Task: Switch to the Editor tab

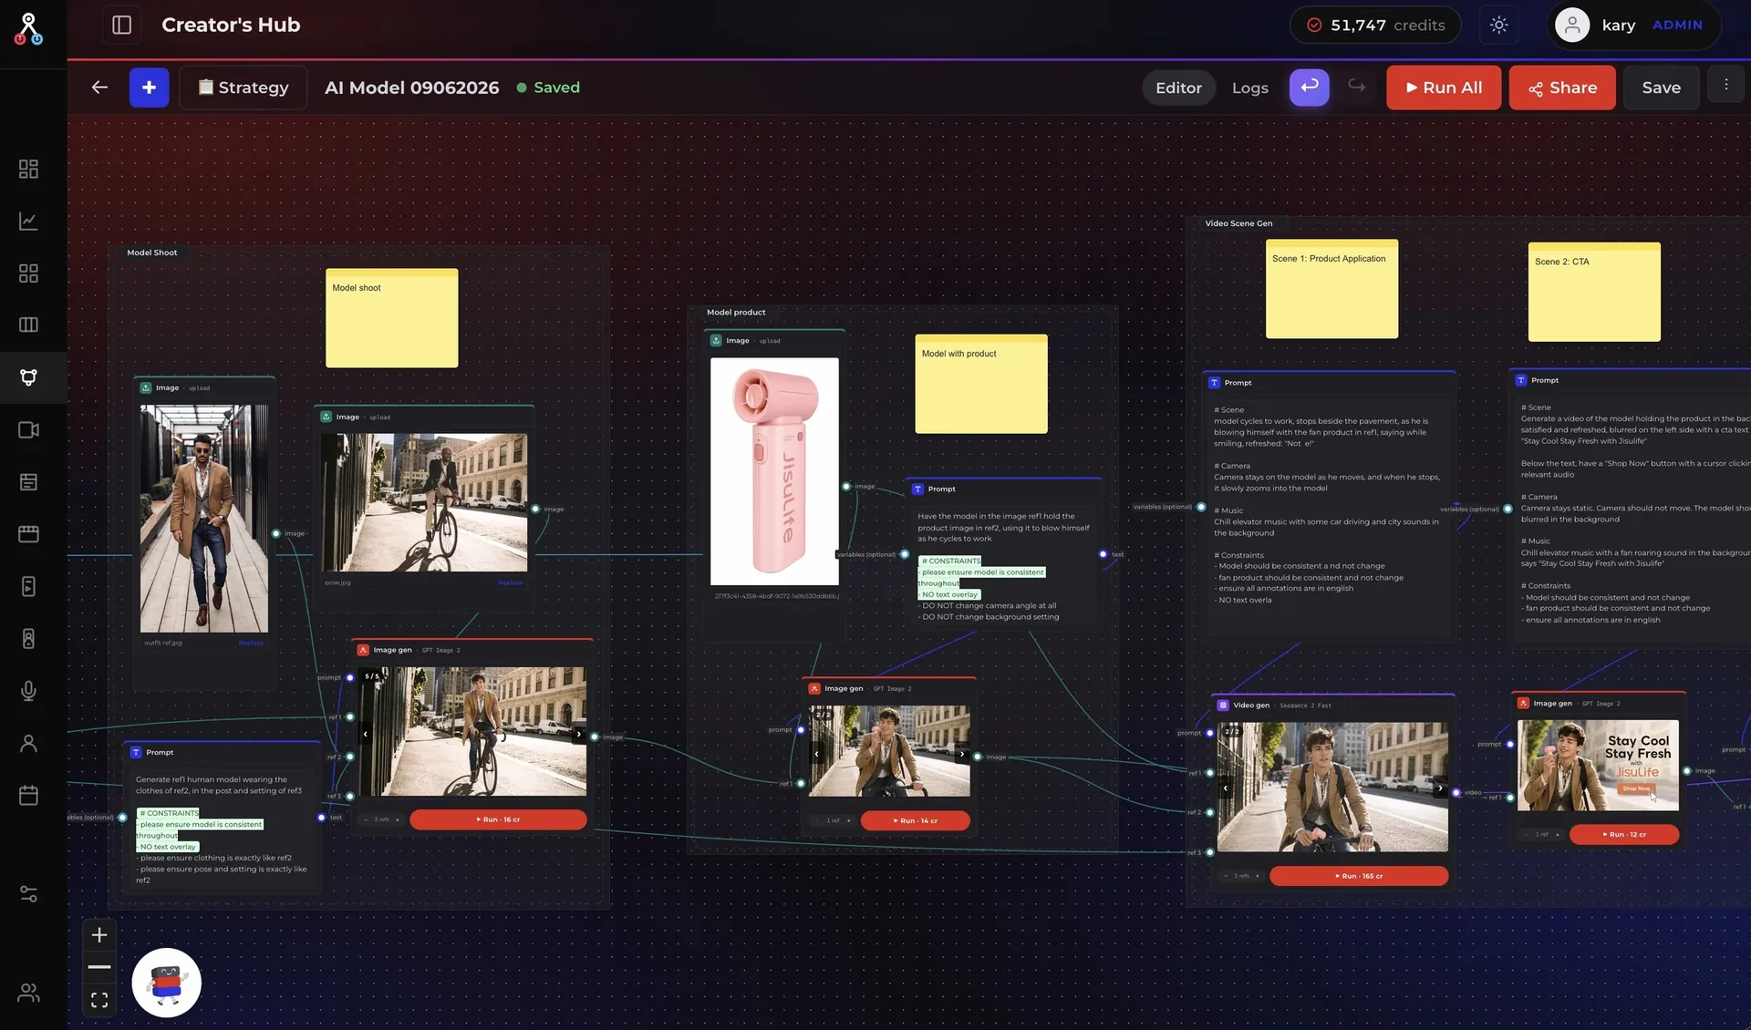Action: pos(1178,88)
